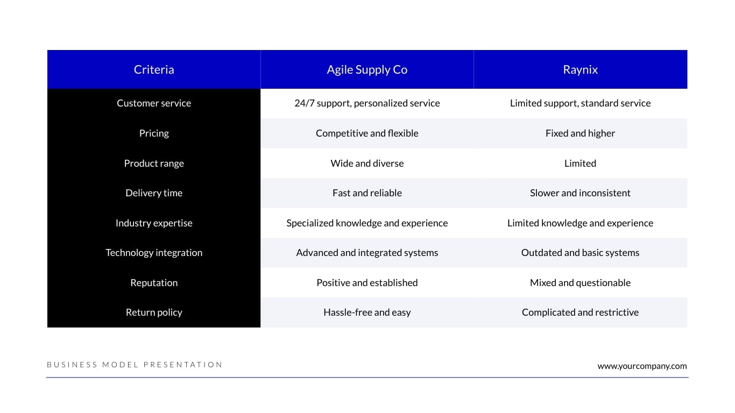Image resolution: width=735 pixels, height=413 pixels.
Task: Select the Criteria header cell
Action: (154, 69)
